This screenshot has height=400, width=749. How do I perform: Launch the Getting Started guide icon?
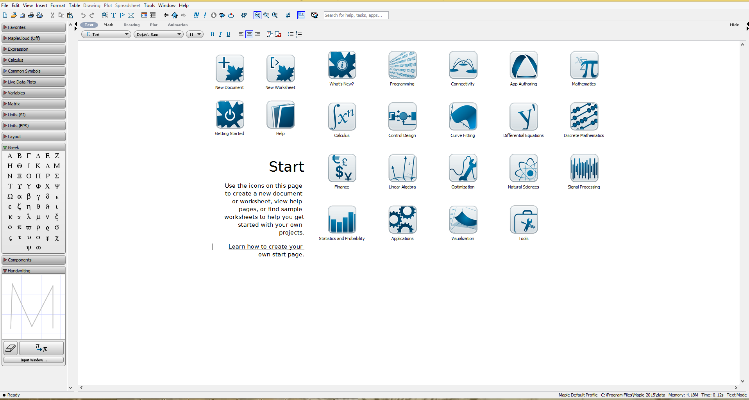[x=230, y=115]
